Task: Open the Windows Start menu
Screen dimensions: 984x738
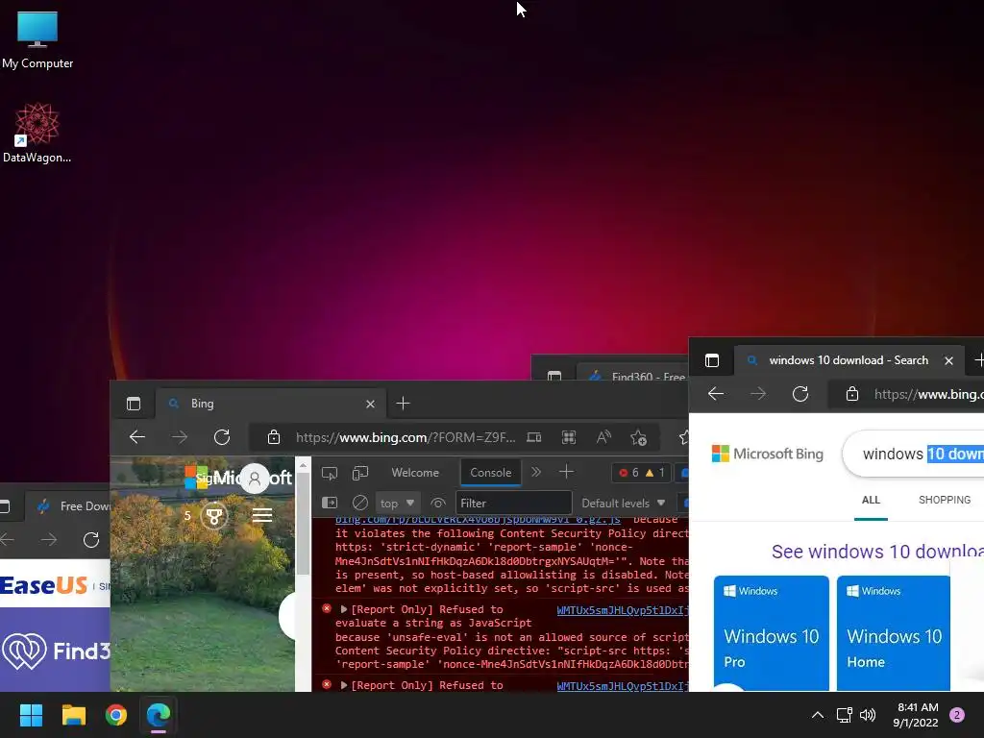Action: (31, 715)
